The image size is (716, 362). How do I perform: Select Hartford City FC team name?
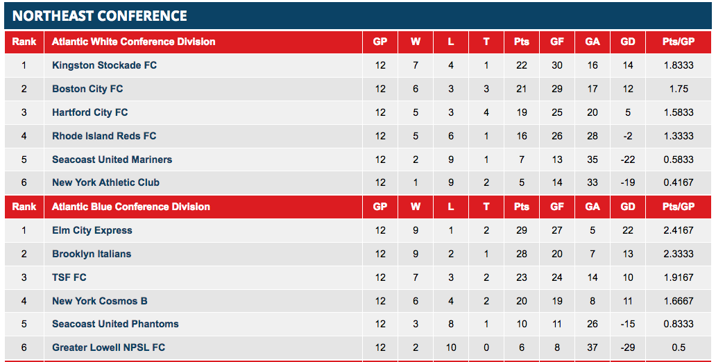[90, 112]
